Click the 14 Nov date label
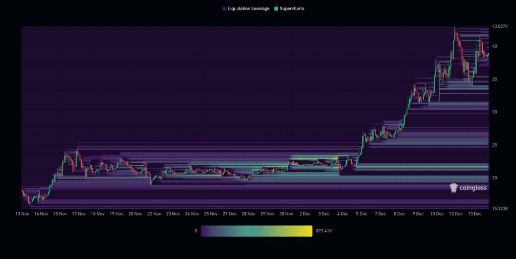Image resolution: width=516 pixels, height=259 pixels. [x=41, y=214]
